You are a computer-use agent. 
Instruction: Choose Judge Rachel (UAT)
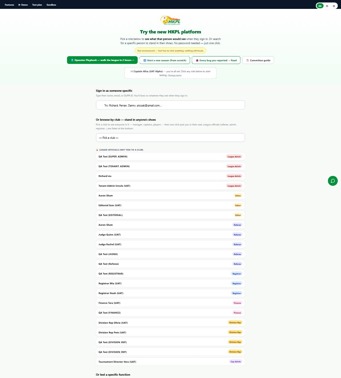tap(170, 244)
